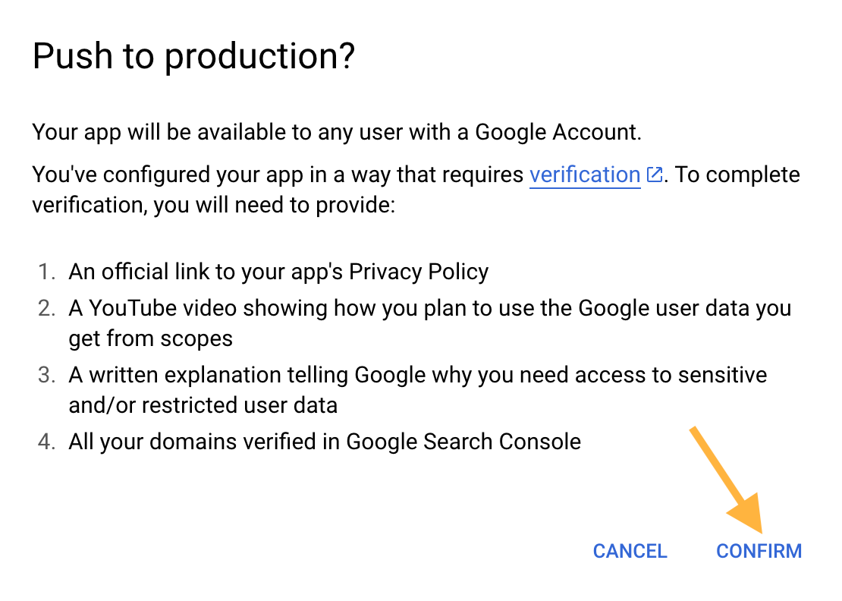Confirm pushing the app to production

click(x=759, y=551)
